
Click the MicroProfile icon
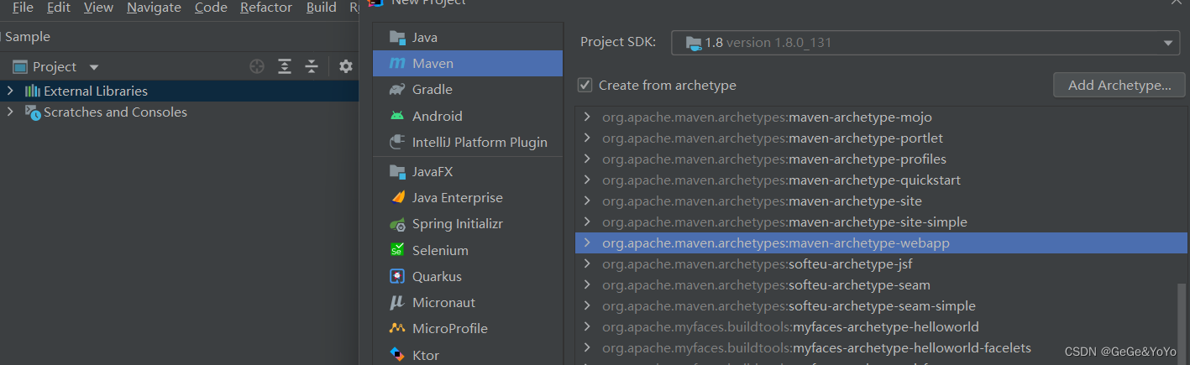[397, 328]
